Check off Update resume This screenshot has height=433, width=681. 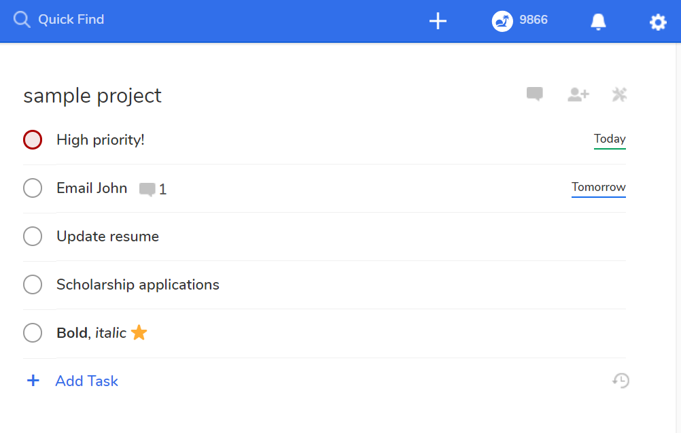pyautogui.click(x=33, y=236)
